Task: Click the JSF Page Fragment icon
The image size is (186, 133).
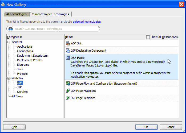Action: [x=68, y=91]
